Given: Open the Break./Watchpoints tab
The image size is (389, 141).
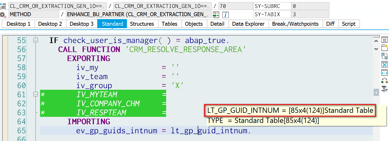Looking at the screenshot, I should tap(295, 24).
